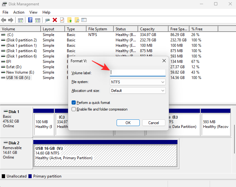Click the Back arrow toolbar icon
Image resolution: width=236 pixels, height=187 pixels.
point(3,20)
